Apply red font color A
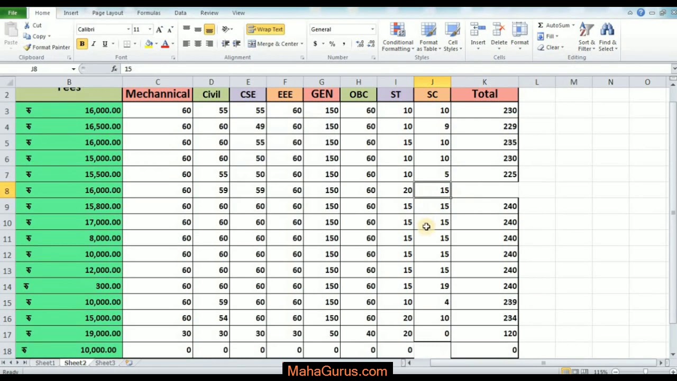The height and width of the screenshot is (381, 677). coord(165,44)
